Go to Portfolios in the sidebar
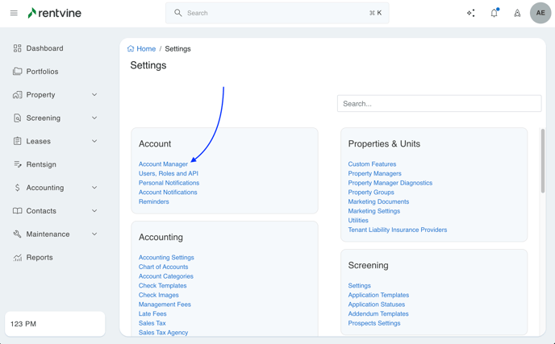 click(42, 72)
